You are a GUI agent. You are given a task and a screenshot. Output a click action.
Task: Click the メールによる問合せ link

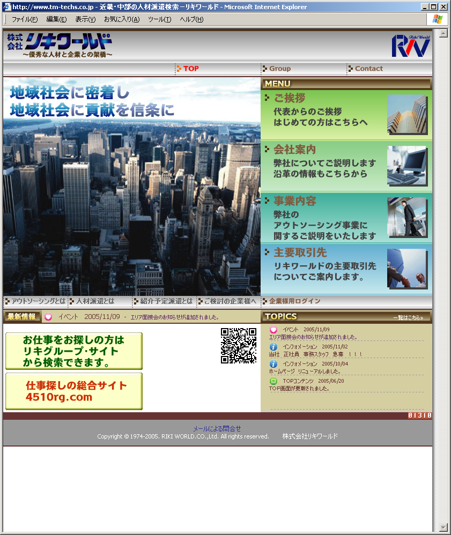tap(217, 429)
